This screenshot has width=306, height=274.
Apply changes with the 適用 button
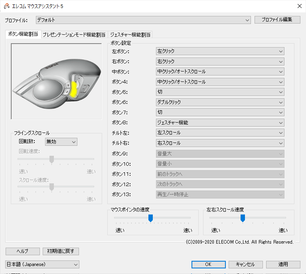(283, 264)
